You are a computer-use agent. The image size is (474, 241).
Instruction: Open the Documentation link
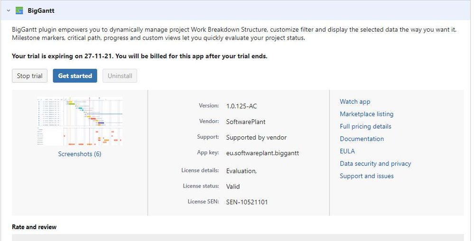click(362, 139)
